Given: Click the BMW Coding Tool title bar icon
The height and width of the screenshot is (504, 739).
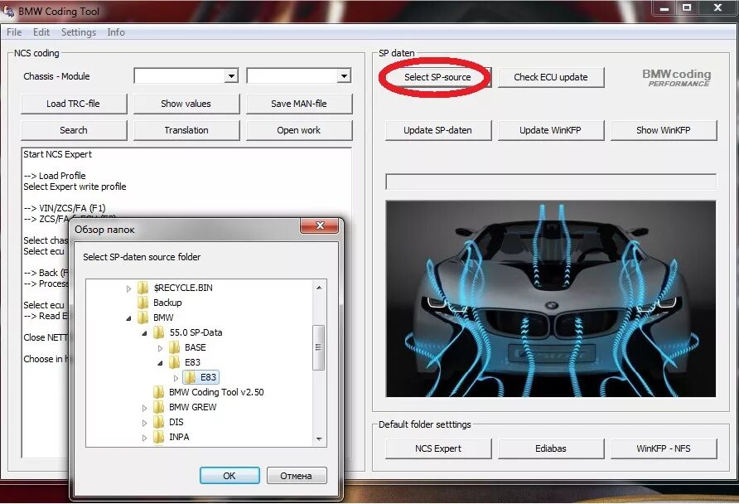Looking at the screenshot, I should point(8,11).
